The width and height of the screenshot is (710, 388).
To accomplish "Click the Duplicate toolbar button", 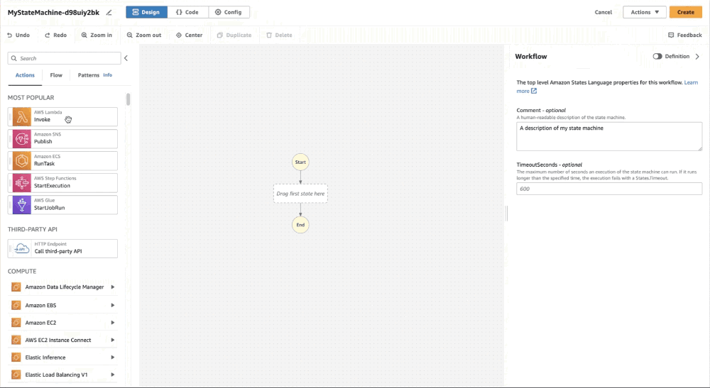I will tap(234, 35).
